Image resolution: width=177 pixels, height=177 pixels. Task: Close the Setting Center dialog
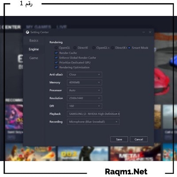point(150,32)
